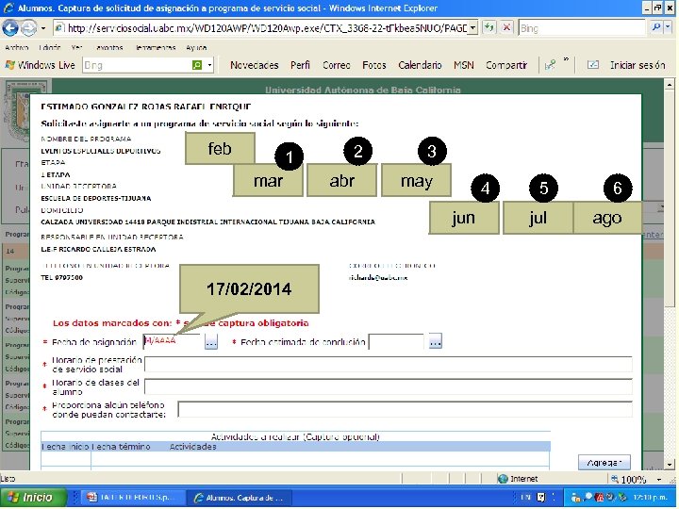The image size is (679, 509).
Task: Click the taskbar clock showing 12:10 p.m.
Action: (x=650, y=498)
